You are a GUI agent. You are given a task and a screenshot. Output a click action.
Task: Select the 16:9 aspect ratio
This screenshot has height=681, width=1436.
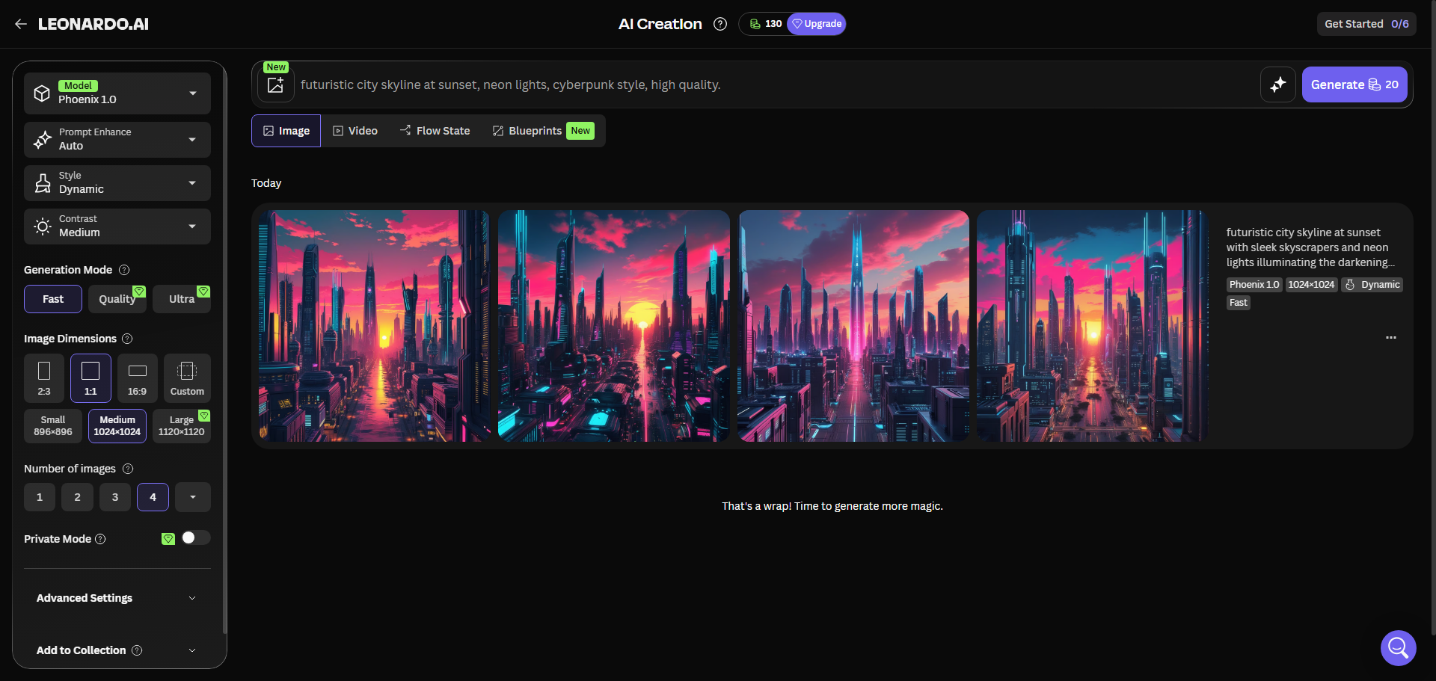pyautogui.click(x=136, y=378)
